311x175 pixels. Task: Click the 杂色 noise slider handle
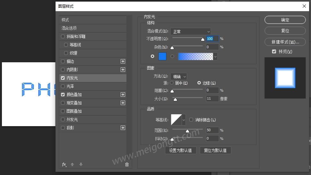pos(172,48)
